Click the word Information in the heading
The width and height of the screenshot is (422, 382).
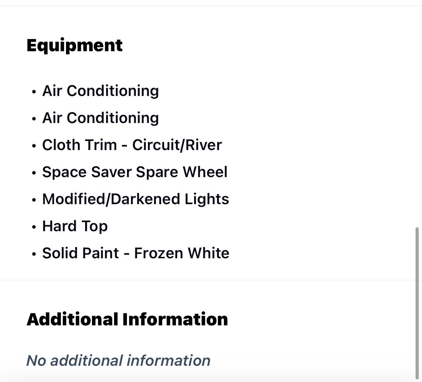pyautogui.click(x=175, y=320)
